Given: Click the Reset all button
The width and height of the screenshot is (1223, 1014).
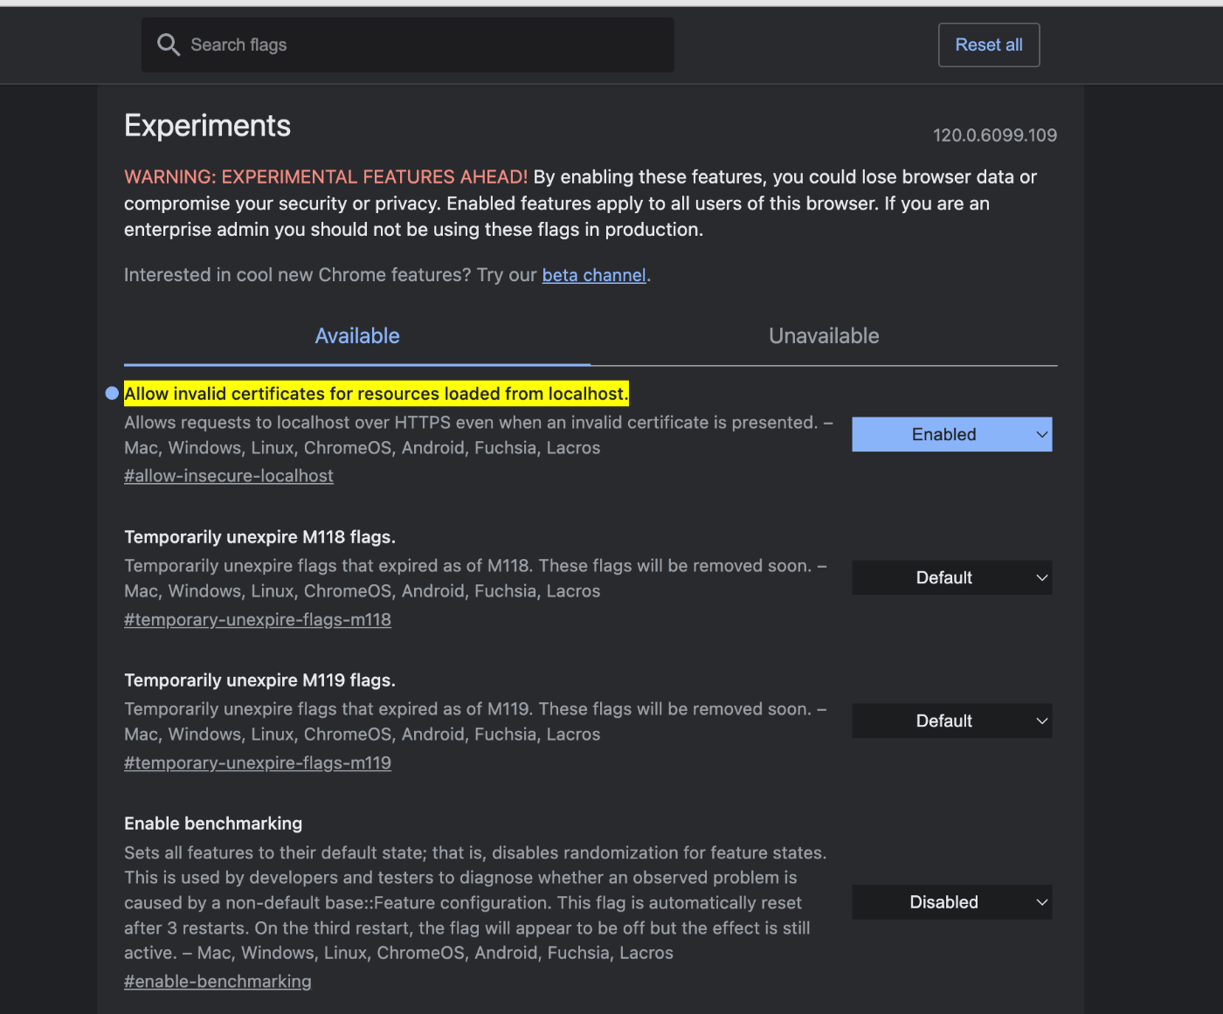Looking at the screenshot, I should coord(988,45).
